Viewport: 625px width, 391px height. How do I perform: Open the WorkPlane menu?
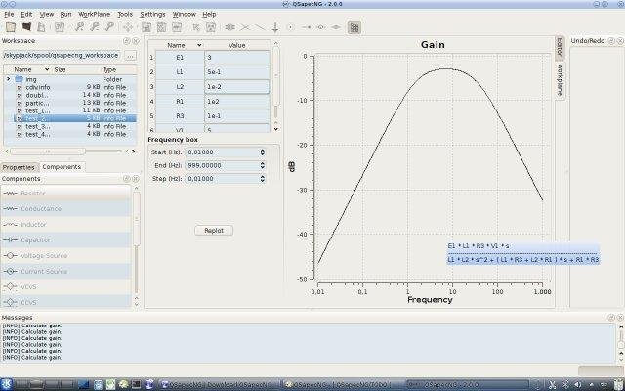(94, 15)
